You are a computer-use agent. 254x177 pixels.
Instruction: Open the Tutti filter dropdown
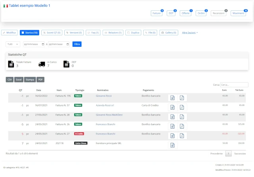click(x=13, y=44)
